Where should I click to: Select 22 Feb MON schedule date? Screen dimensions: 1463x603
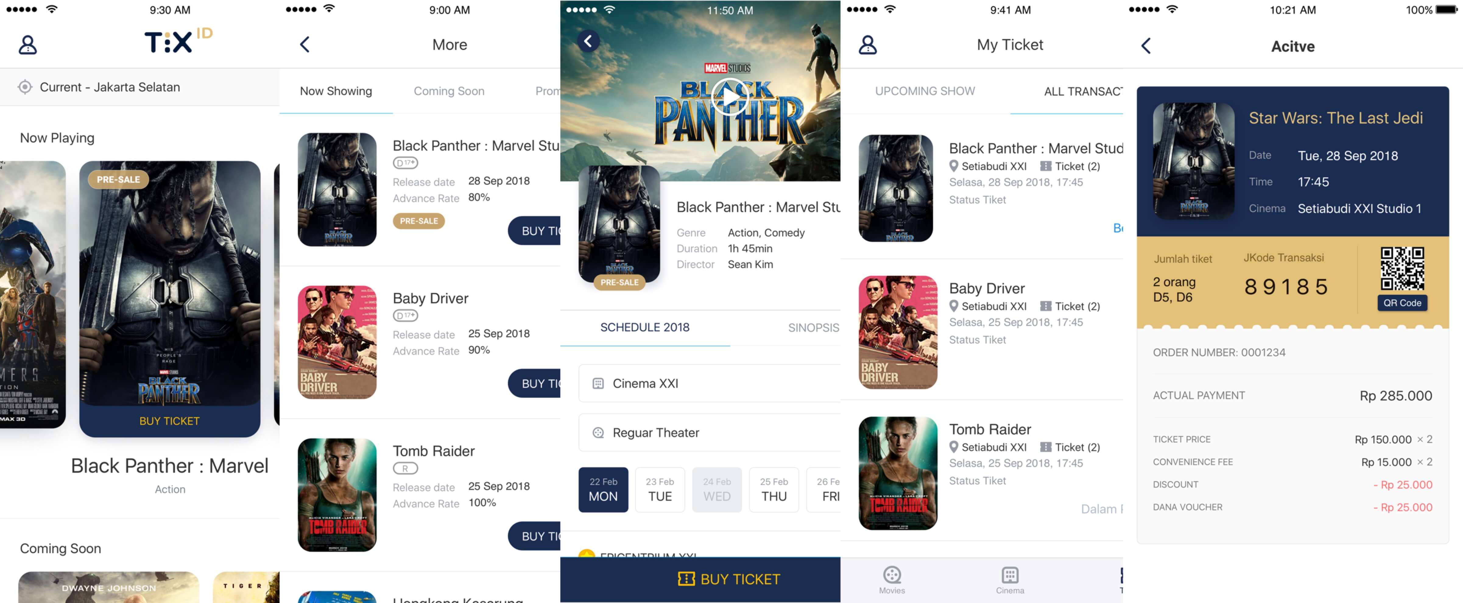tap(603, 489)
